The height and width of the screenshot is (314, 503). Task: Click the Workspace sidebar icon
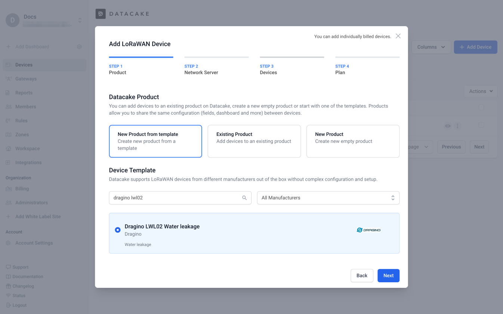[x=9, y=149]
